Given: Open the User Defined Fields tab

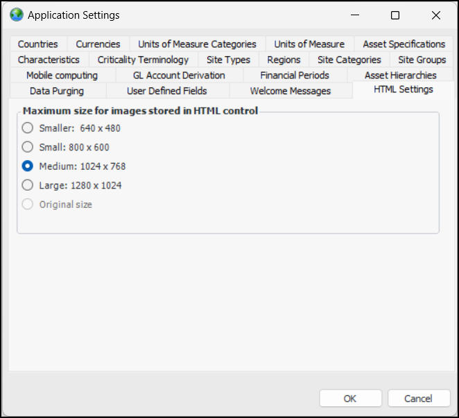Looking at the screenshot, I should pos(167,91).
